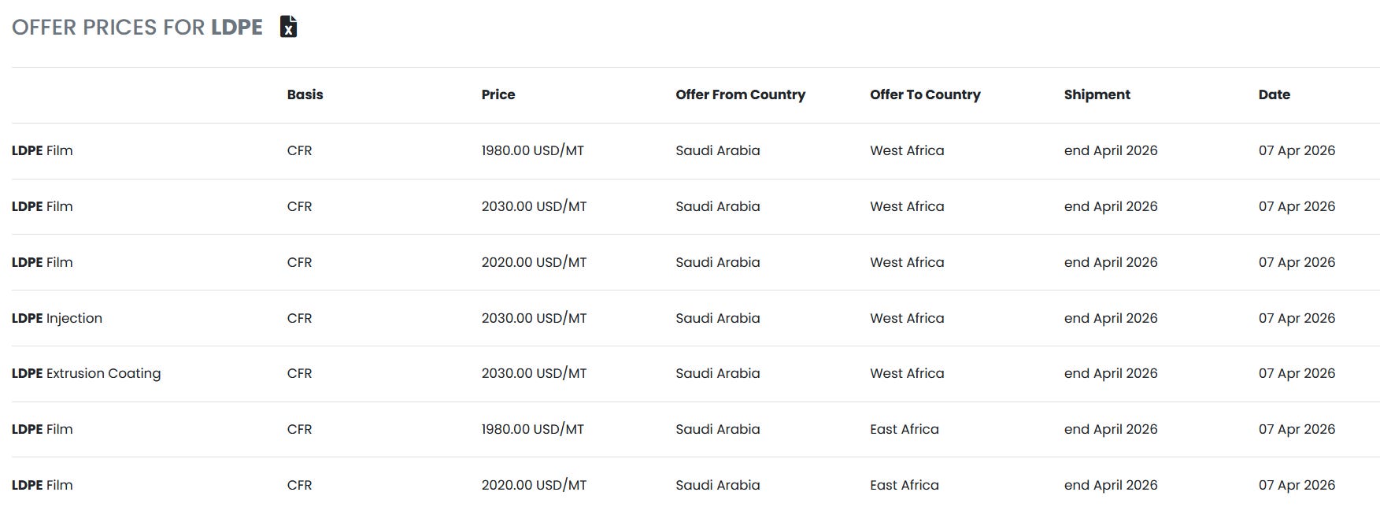Select the first East Africa destination cell
Viewport: 1380px width, 507px height.
(x=904, y=429)
